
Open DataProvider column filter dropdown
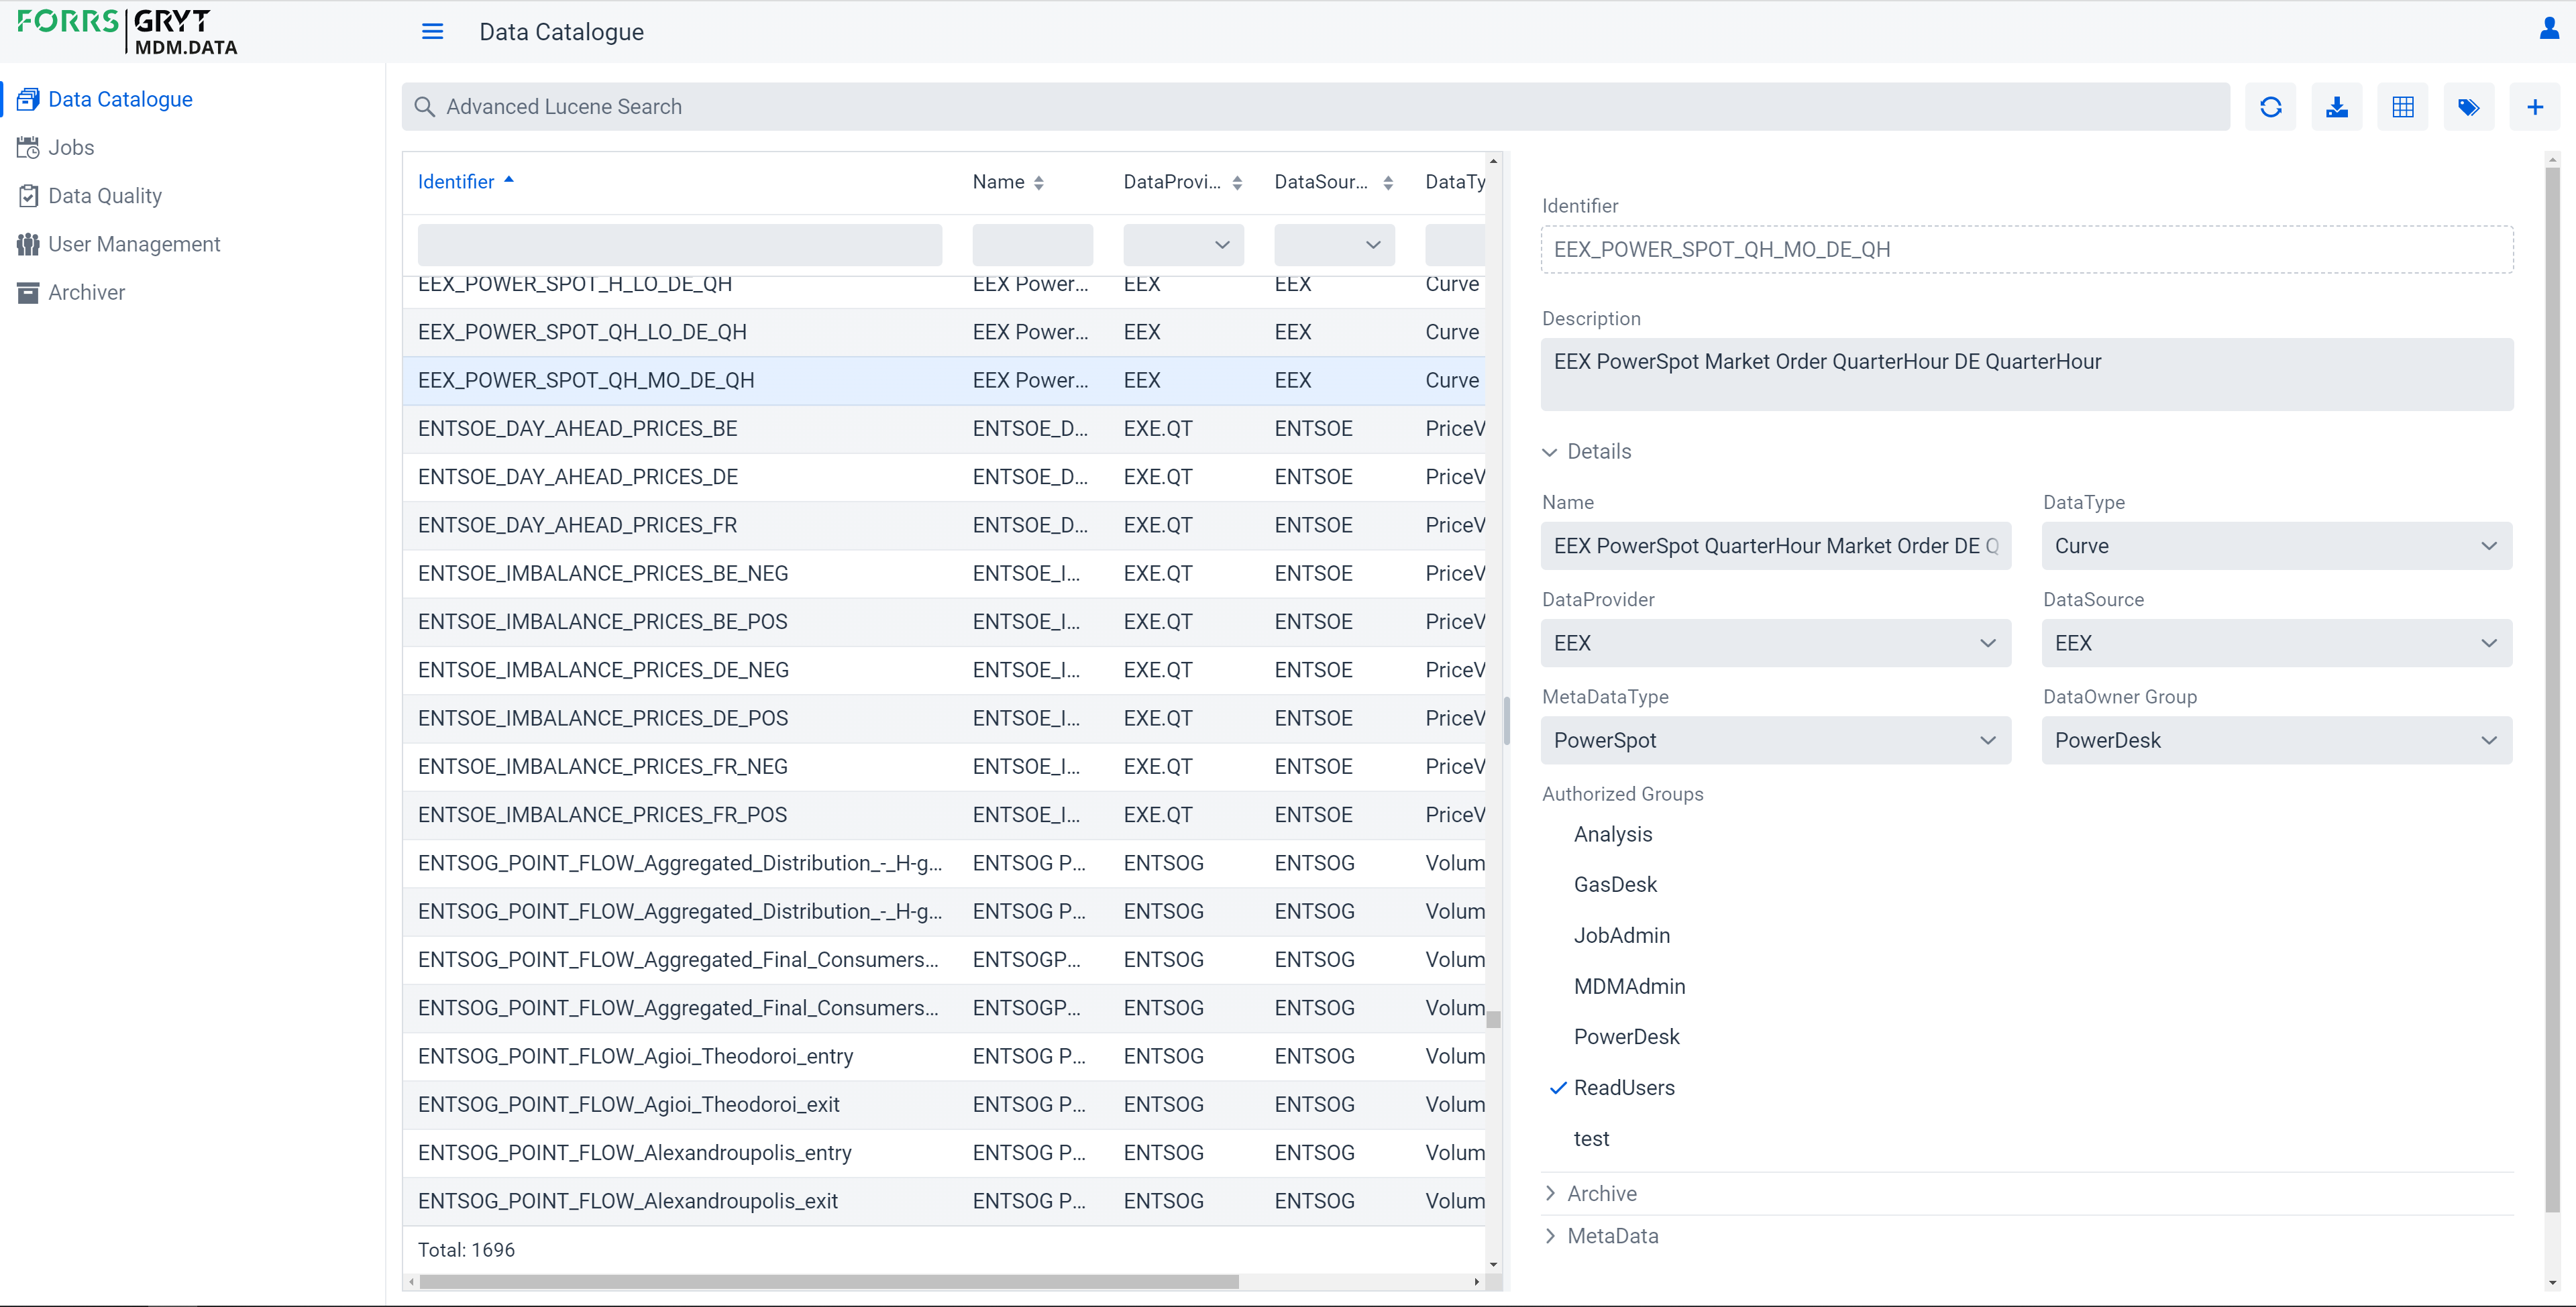[x=1183, y=245]
